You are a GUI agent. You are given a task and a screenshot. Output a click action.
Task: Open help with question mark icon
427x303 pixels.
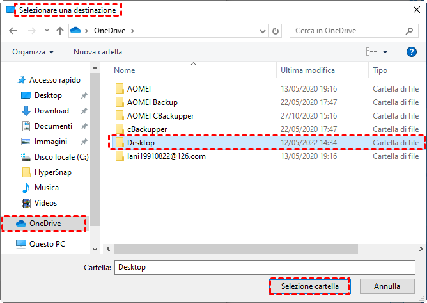(412, 52)
